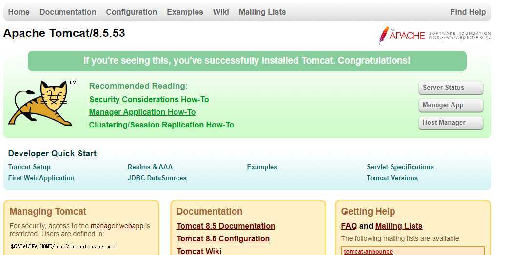Image resolution: width=531 pixels, height=255 pixels.
Task: Open the Servlet Specifications link
Action: pos(400,167)
